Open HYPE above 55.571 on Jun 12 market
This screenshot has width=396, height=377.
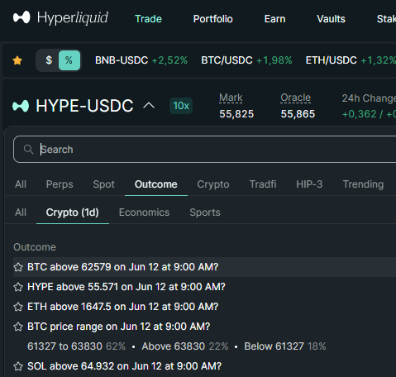126,287
